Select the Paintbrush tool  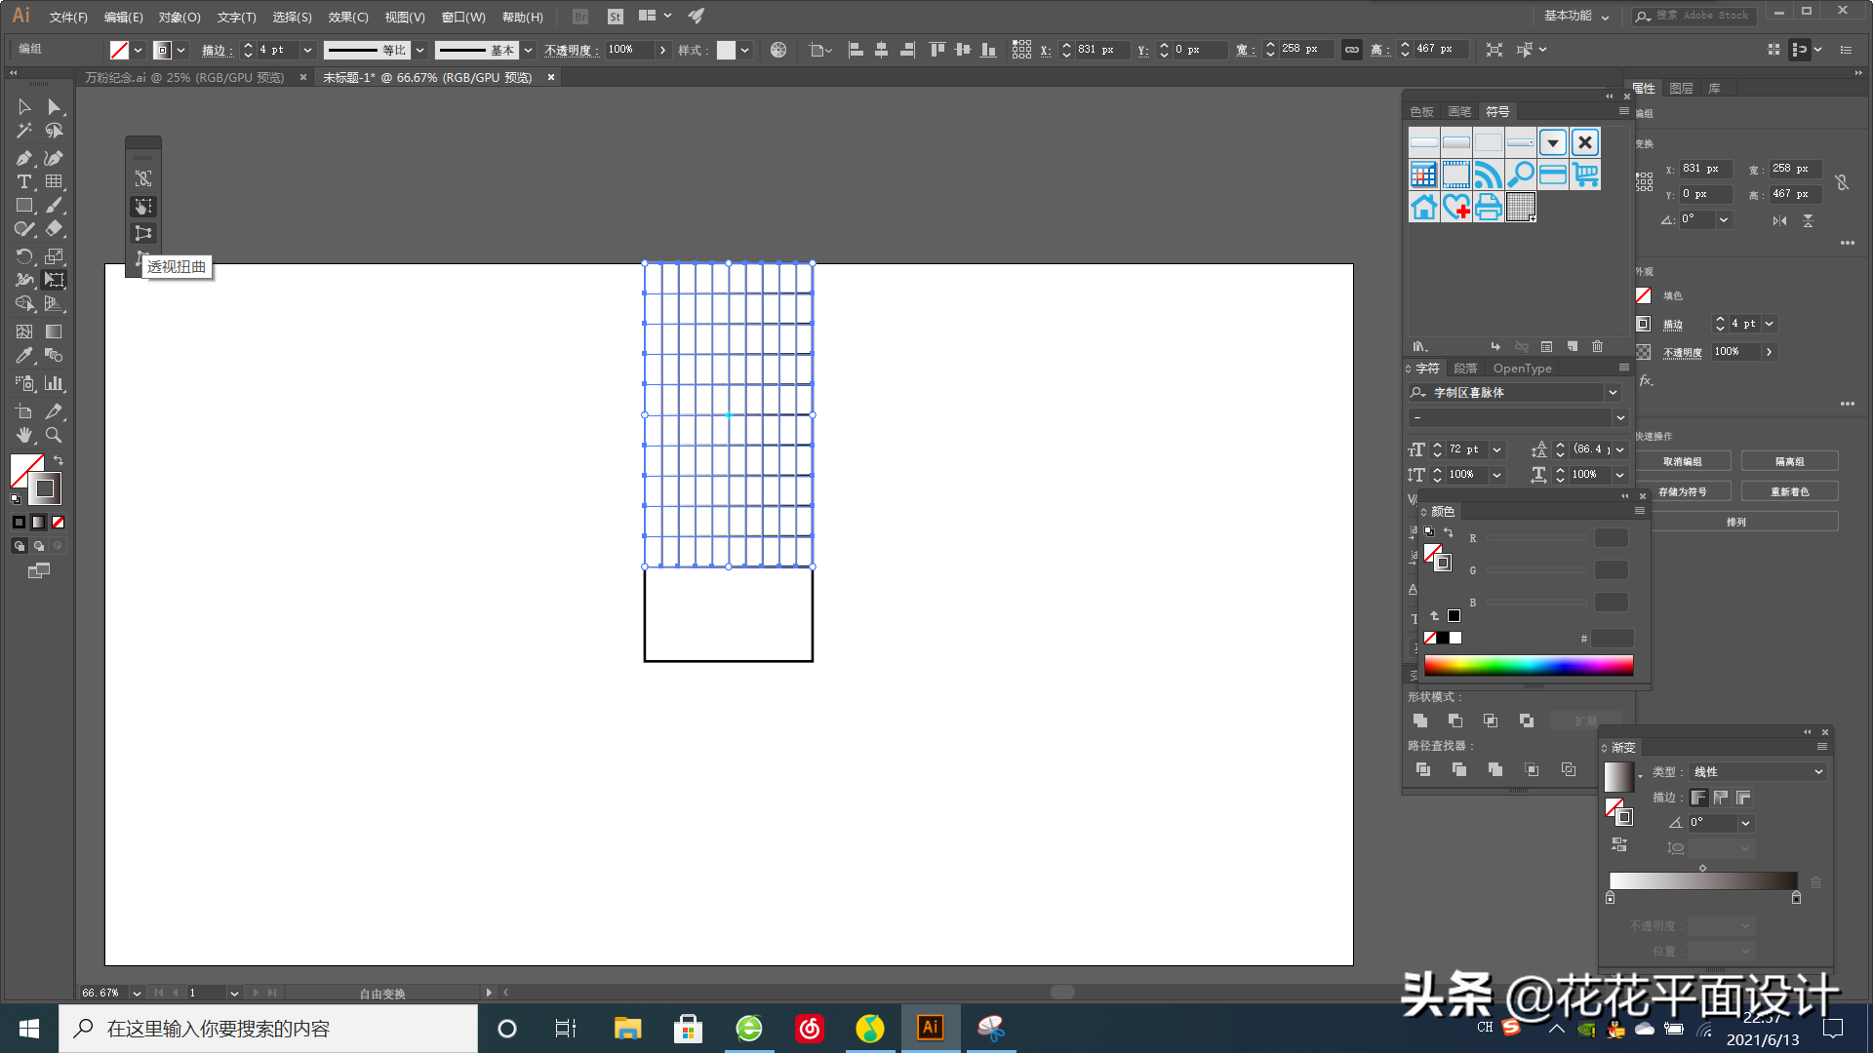(54, 206)
